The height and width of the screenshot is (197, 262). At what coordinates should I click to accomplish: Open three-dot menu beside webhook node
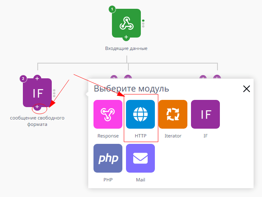pos(143,24)
